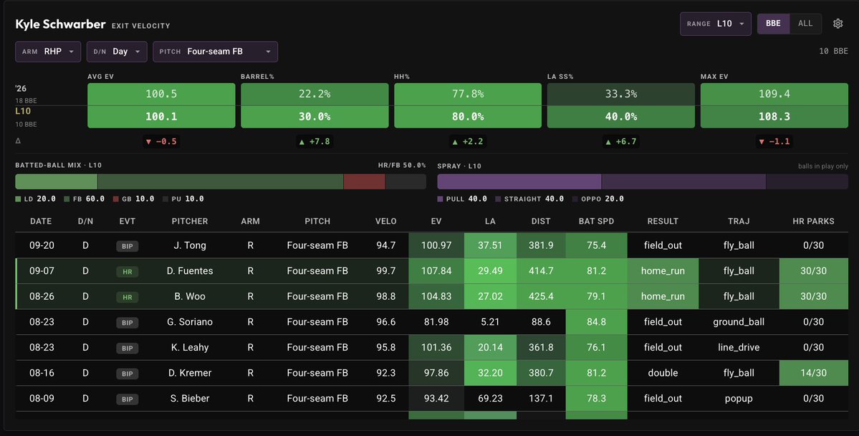Select pitcher D. Fuentes in the table
The width and height of the screenshot is (859, 436).
[190, 271]
